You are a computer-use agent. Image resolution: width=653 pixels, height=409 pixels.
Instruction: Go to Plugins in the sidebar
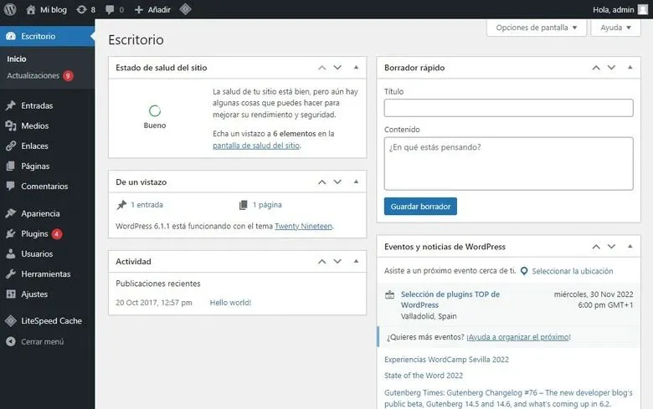click(34, 233)
